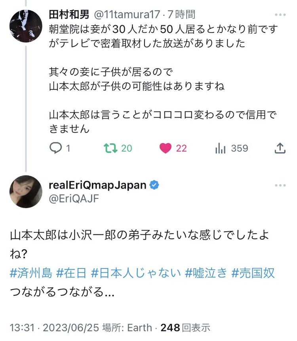Open the #済州島 hashtag
297x341 pixels.
31,273
